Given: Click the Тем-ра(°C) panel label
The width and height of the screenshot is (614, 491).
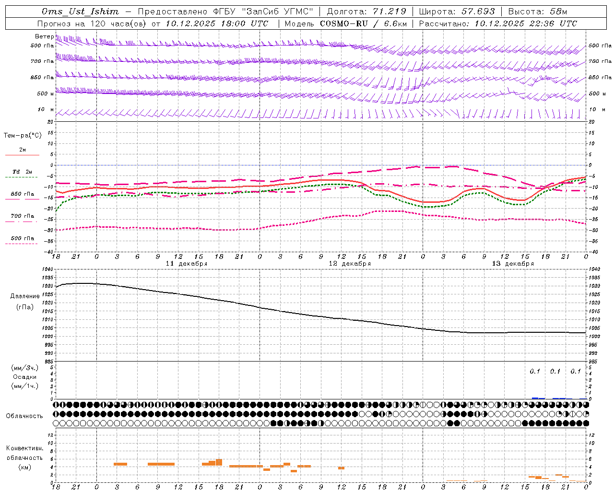Looking at the screenshot, I should tap(23, 136).
